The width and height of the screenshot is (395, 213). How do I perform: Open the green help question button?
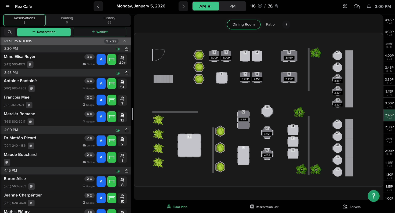pos(373,196)
